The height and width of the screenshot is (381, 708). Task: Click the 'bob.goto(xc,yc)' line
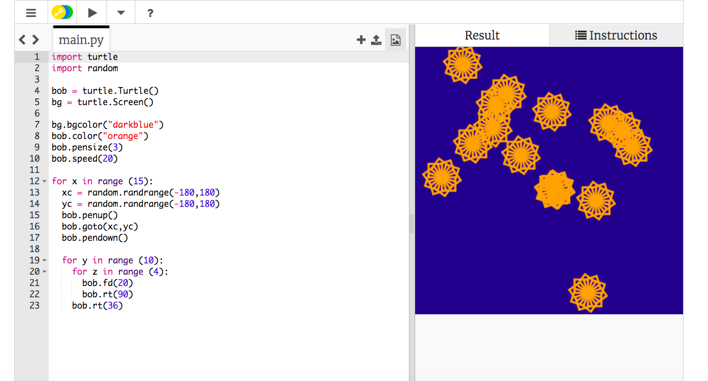click(100, 226)
